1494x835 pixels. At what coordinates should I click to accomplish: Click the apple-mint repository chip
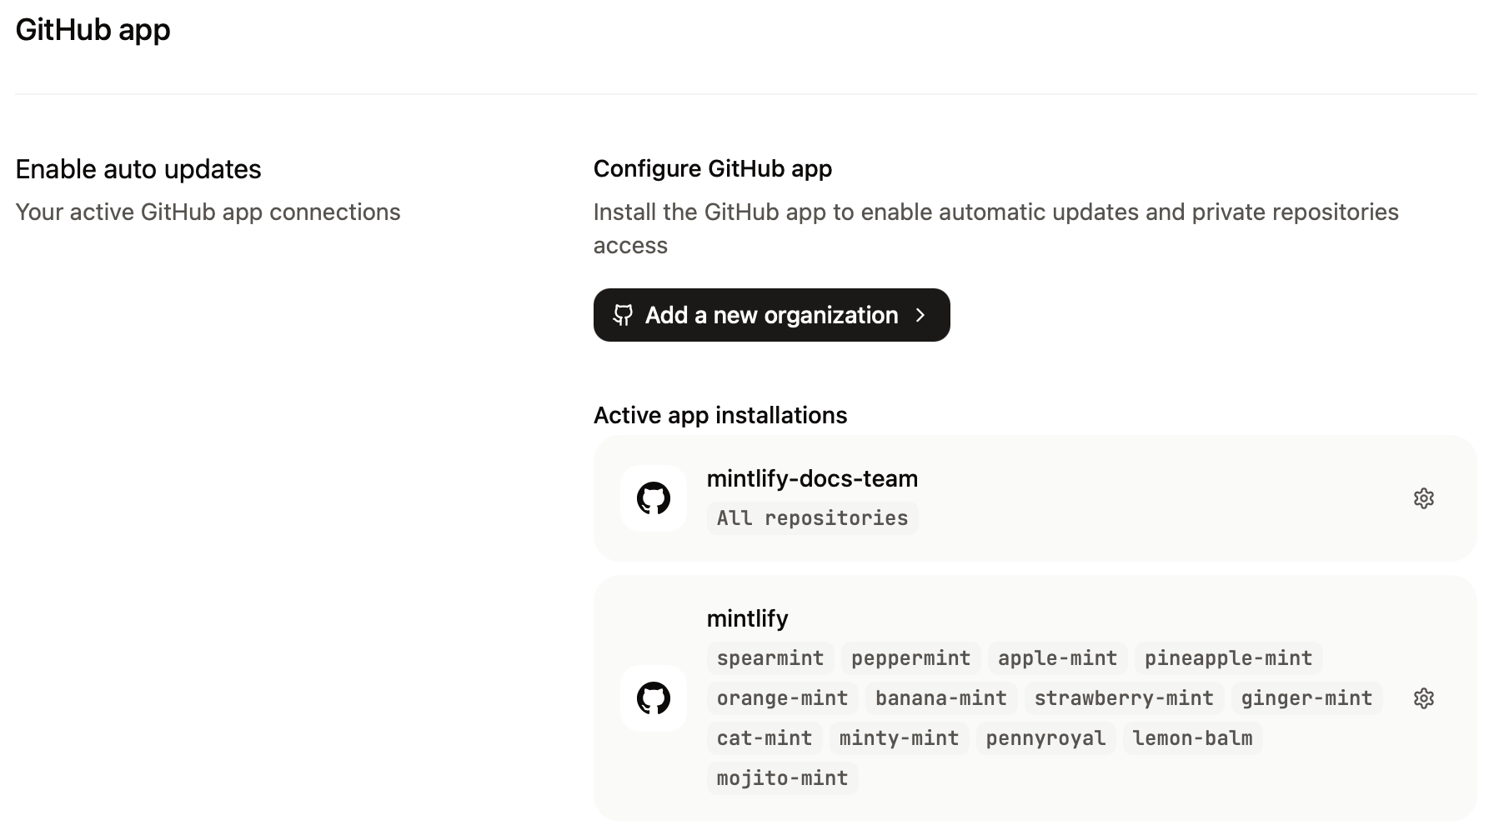pos(1057,657)
